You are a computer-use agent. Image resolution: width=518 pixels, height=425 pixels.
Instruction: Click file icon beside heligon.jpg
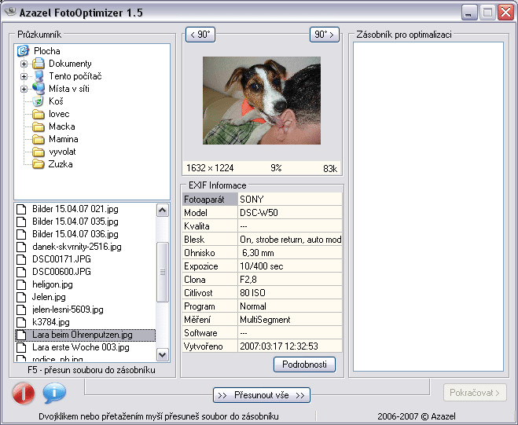[21, 284]
